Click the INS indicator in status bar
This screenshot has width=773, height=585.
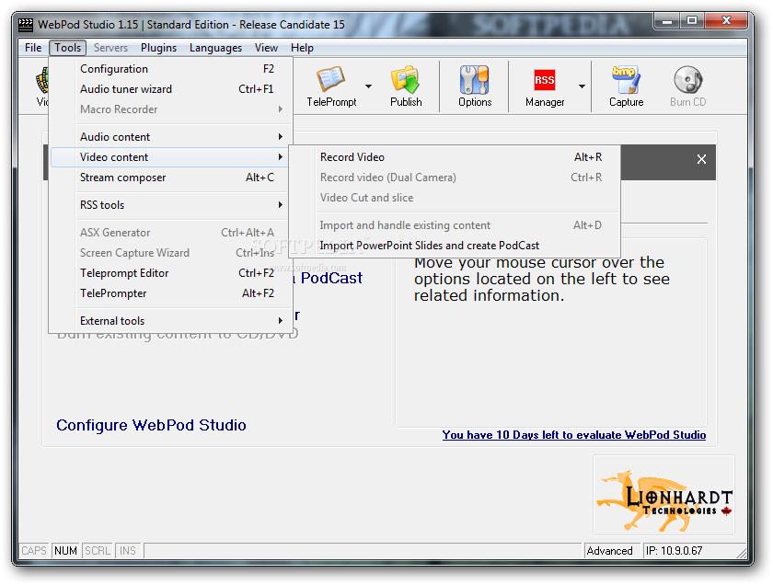click(128, 550)
